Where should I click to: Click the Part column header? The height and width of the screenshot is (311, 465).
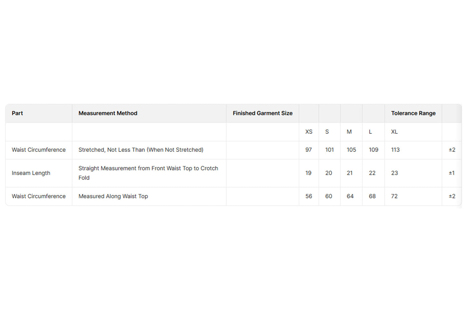click(17, 113)
